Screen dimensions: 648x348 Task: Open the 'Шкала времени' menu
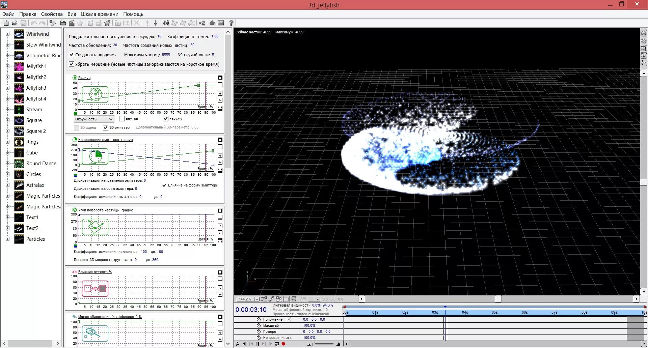point(100,14)
